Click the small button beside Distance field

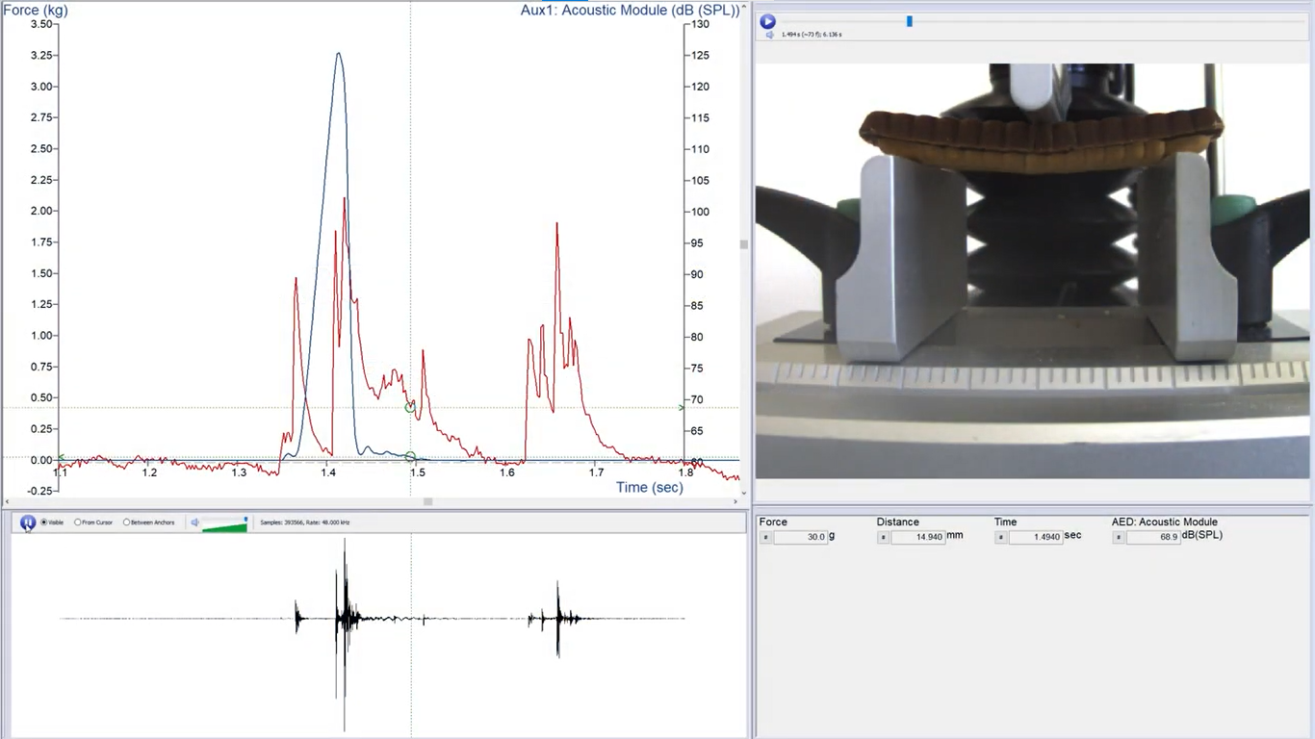(x=883, y=537)
